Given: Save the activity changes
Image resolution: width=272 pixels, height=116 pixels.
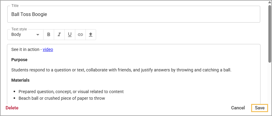Looking at the screenshot, I should click(260, 108).
